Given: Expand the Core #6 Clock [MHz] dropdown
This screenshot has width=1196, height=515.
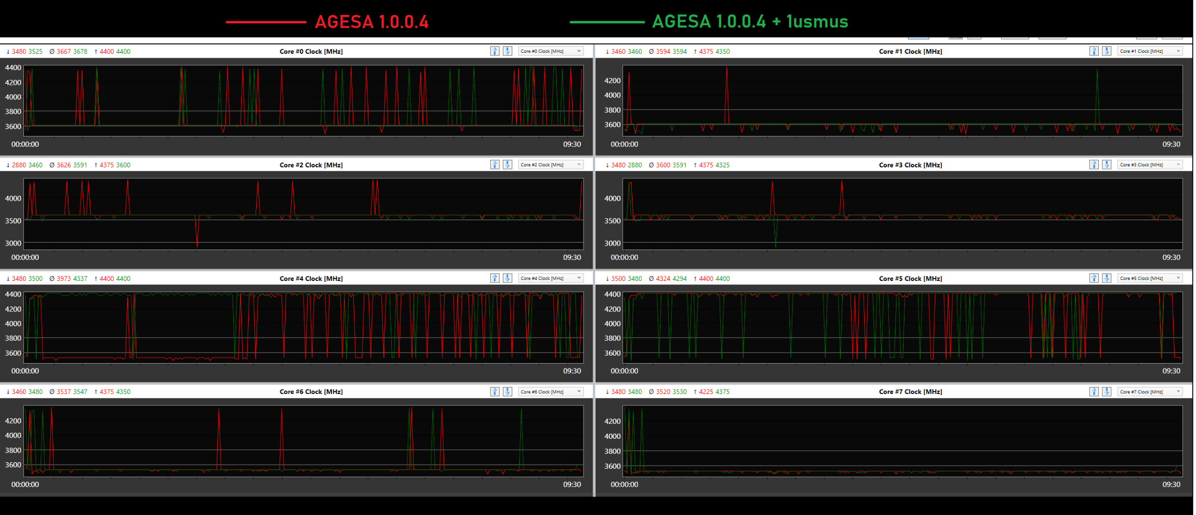Looking at the screenshot, I should (551, 391).
